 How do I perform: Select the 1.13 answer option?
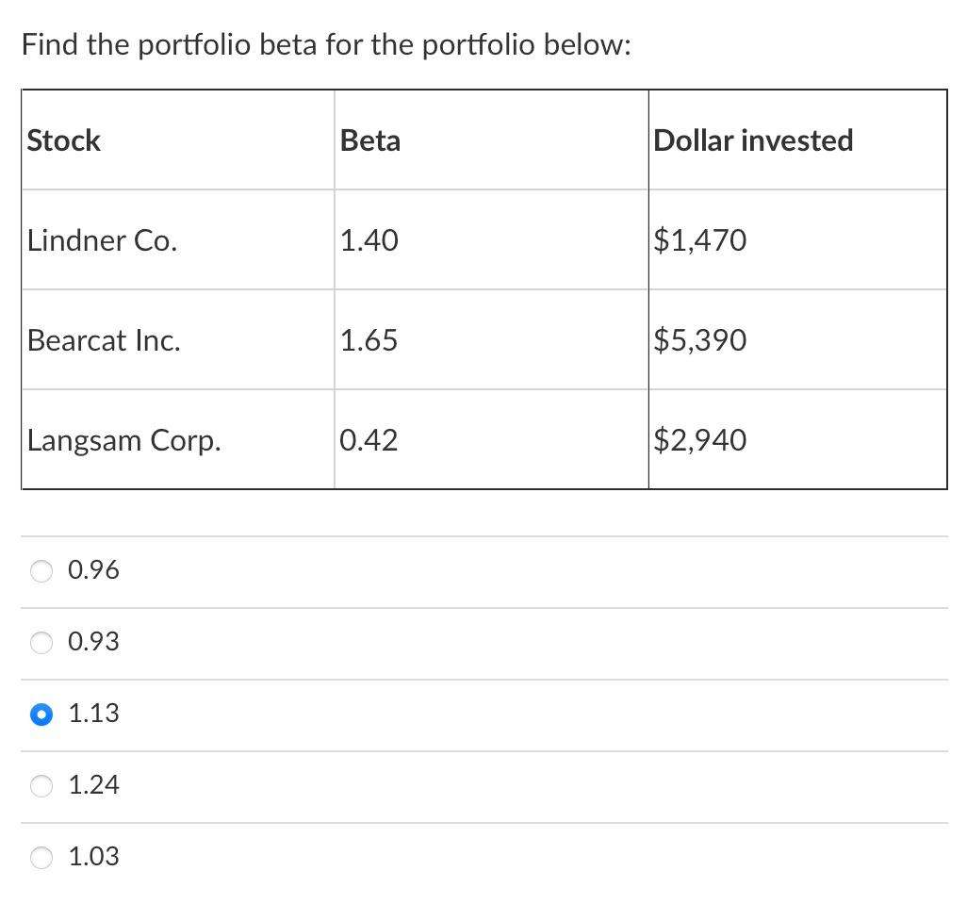click(x=41, y=715)
